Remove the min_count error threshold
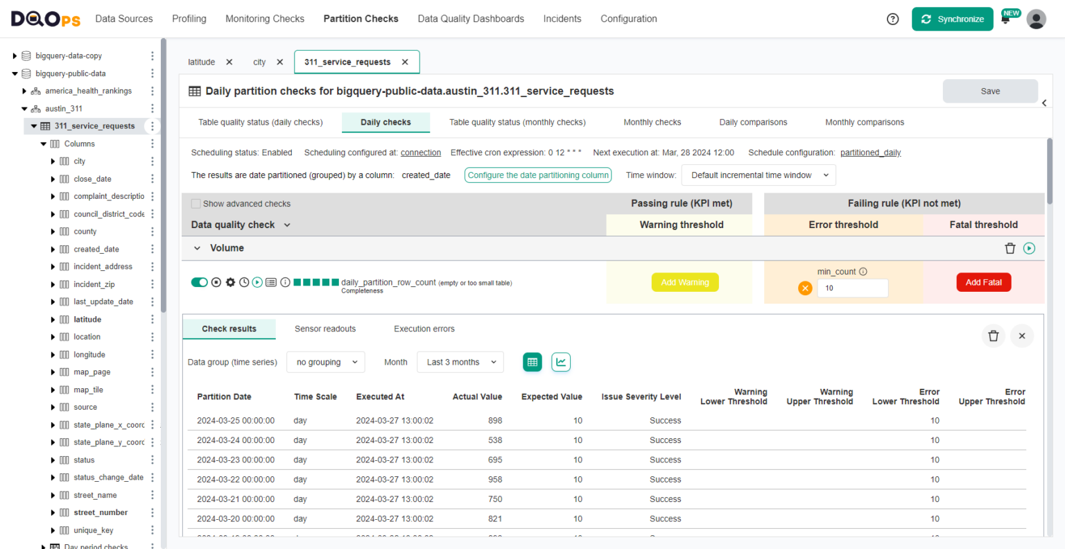This screenshot has height=549, width=1065. click(805, 287)
